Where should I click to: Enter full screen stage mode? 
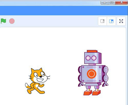click(x=121, y=21)
